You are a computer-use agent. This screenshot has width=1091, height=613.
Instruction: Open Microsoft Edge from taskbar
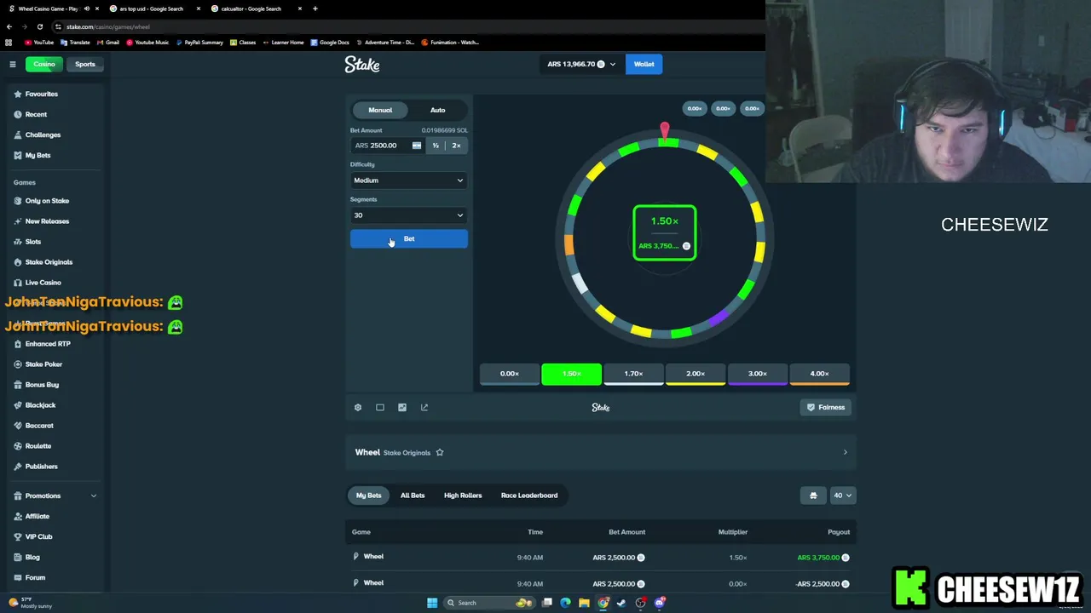tap(565, 603)
